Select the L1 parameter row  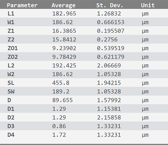pos(84,14)
